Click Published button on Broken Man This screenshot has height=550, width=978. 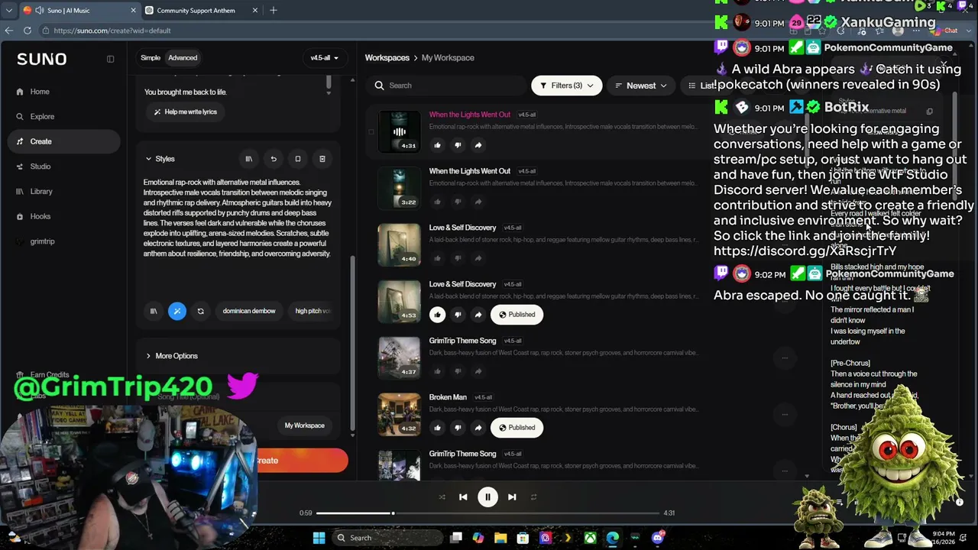(x=517, y=428)
